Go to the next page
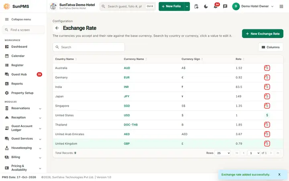This screenshot has height=181, width=289. click(x=271, y=153)
